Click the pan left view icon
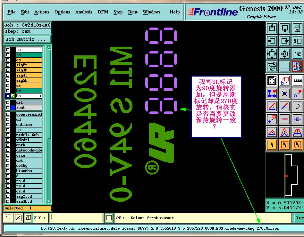The height and width of the screenshot is (237, 304). click(x=272, y=41)
